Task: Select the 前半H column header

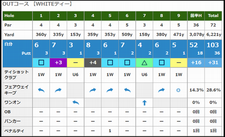Action: 196,16
